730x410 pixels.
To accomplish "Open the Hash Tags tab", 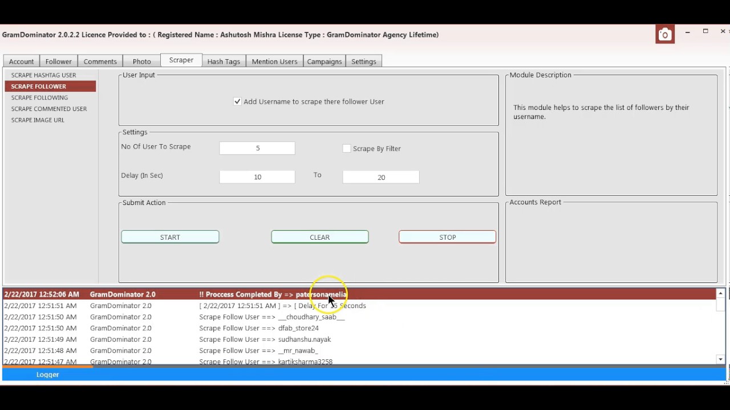I will tap(224, 61).
